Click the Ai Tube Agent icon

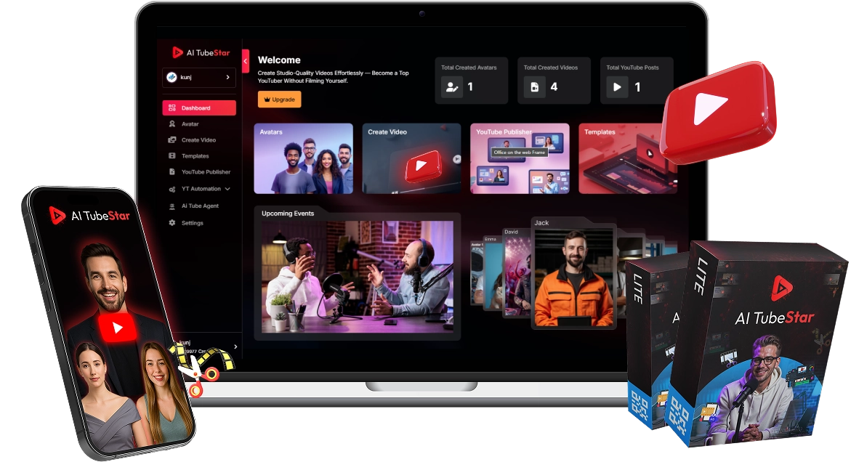[172, 206]
